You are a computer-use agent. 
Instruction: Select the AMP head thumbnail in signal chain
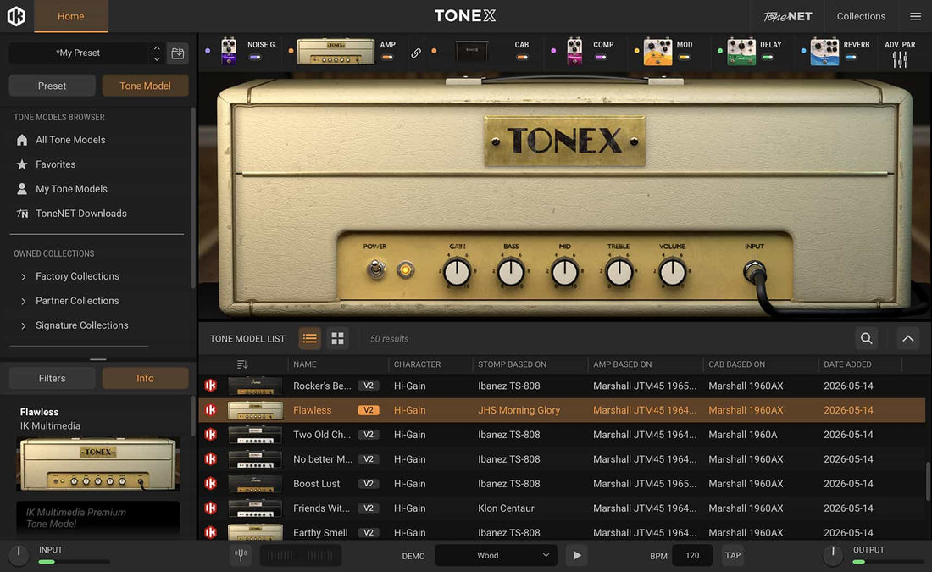click(x=336, y=51)
